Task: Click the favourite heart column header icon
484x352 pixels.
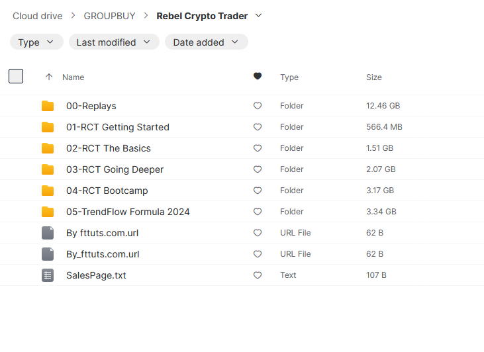Action: tap(258, 77)
